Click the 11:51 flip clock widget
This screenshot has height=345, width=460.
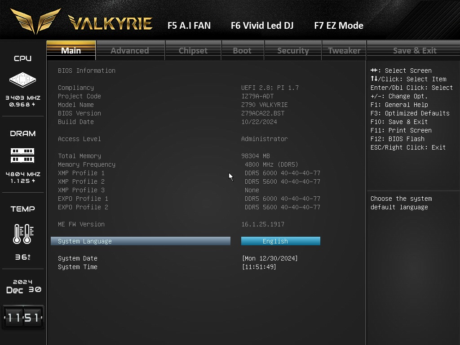[23, 317]
